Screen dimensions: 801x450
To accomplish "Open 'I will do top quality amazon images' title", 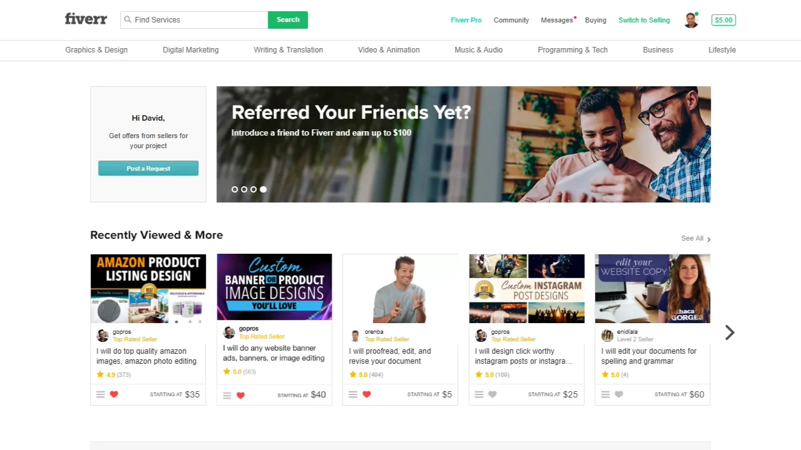I will pos(146,356).
